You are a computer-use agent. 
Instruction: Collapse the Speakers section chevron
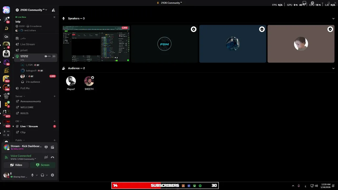(x=333, y=18)
